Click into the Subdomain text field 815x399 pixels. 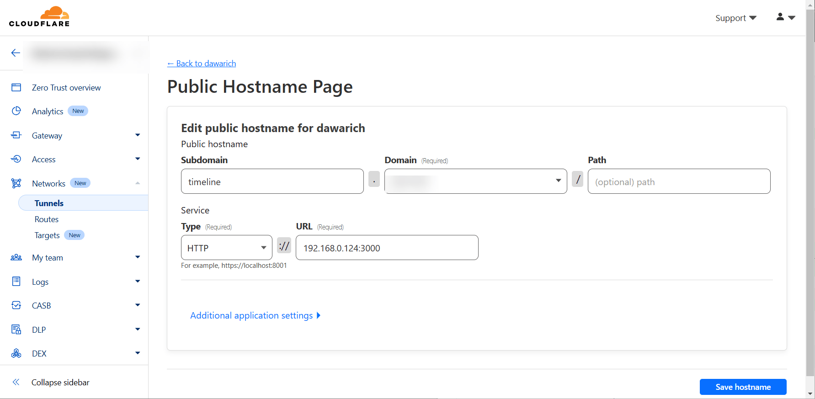(x=272, y=181)
